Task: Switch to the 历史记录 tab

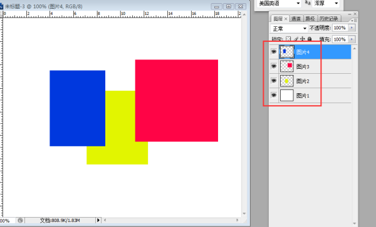Action: 328,19
